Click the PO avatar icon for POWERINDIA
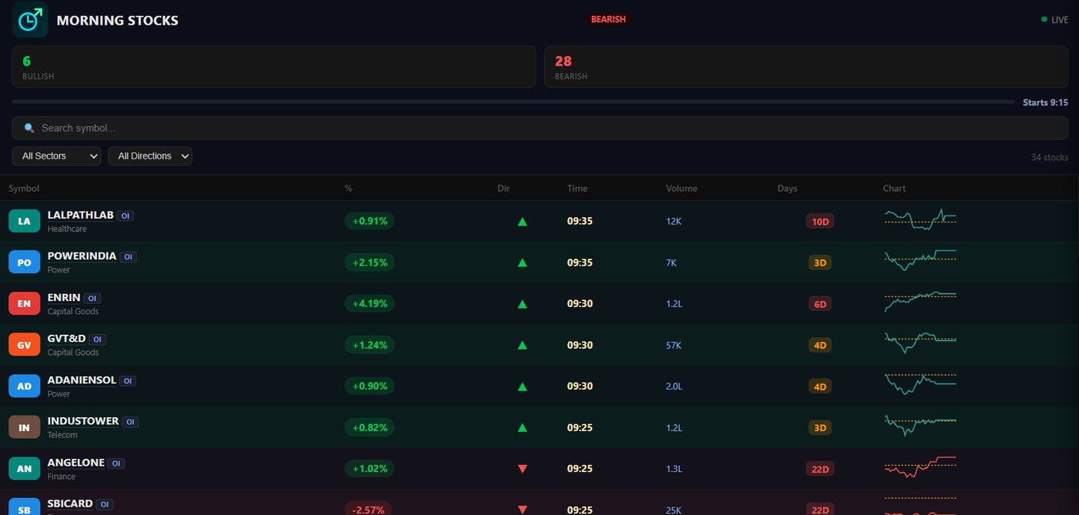This screenshot has height=515, width=1079. [x=24, y=263]
